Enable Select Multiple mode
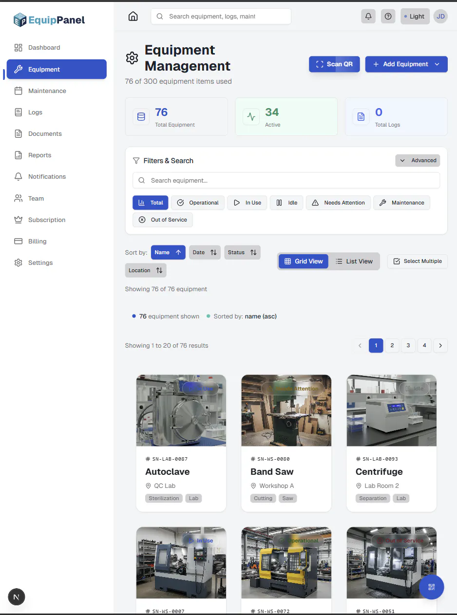The height and width of the screenshot is (615, 457). pyautogui.click(x=418, y=261)
